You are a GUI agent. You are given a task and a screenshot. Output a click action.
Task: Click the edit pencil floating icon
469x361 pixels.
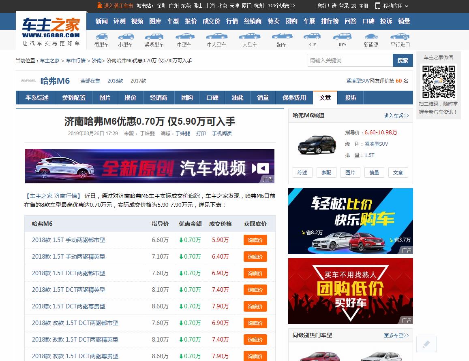pos(426,344)
